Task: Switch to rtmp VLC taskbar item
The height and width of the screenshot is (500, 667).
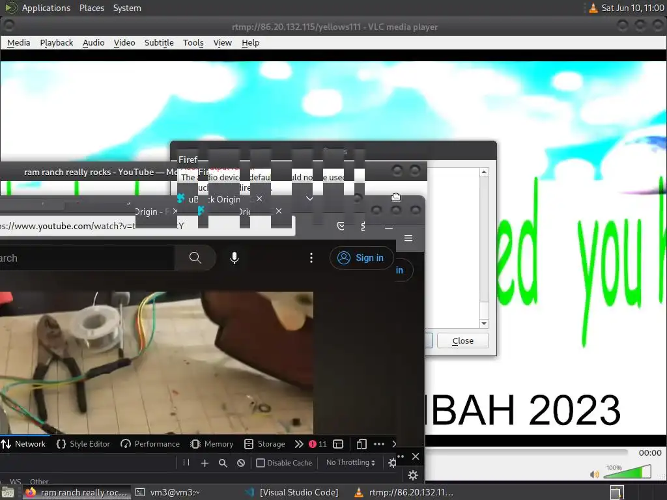Action: click(x=404, y=492)
